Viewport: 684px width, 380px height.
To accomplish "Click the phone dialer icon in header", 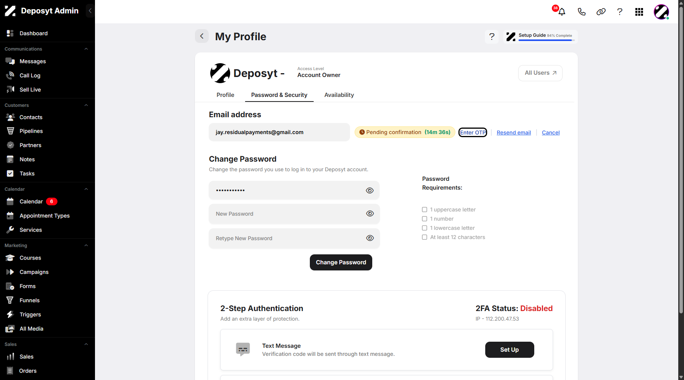I will (581, 12).
